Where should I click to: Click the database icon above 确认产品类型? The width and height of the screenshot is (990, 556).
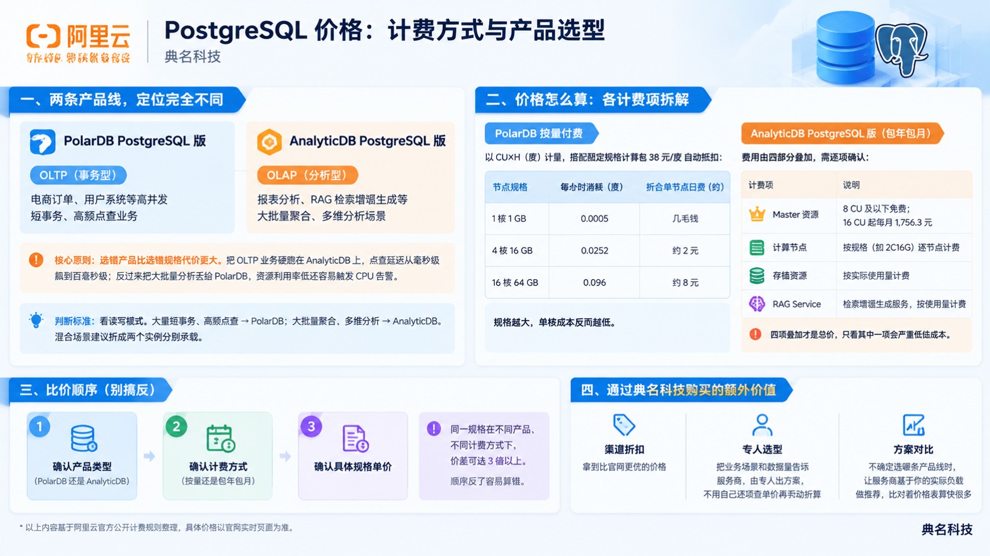(x=83, y=438)
